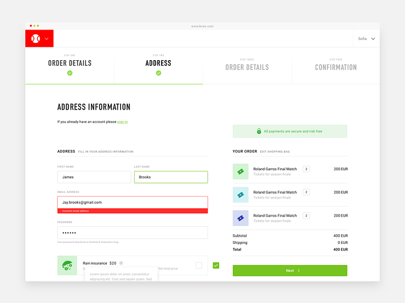Change quantity of first Roland Garros ticket
The image size is (405, 303).
click(306, 169)
